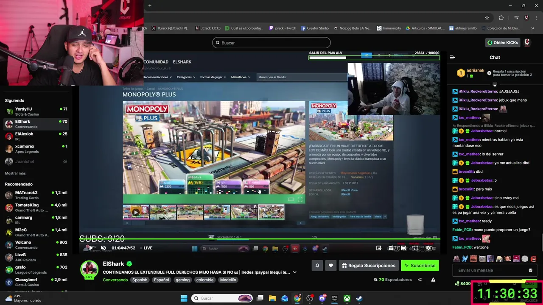543x305 pixels.
Task: Open the jcrack - Twitch bookmark
Action: tap(283, 28)
